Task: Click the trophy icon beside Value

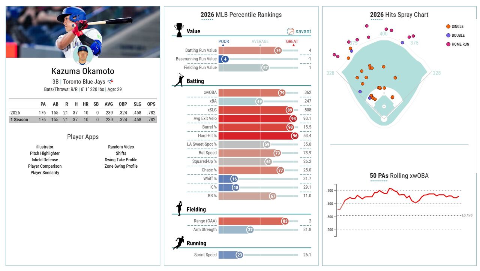Action: [179, 30]
